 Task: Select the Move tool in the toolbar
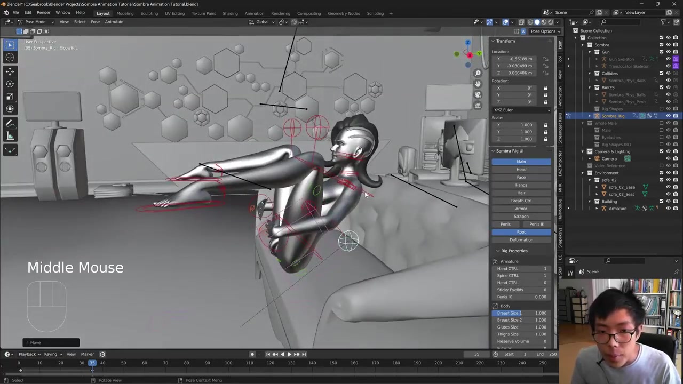(x=10, y=71)
